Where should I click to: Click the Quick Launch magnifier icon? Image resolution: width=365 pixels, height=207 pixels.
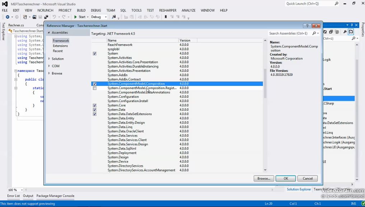[x=336, y=4]
